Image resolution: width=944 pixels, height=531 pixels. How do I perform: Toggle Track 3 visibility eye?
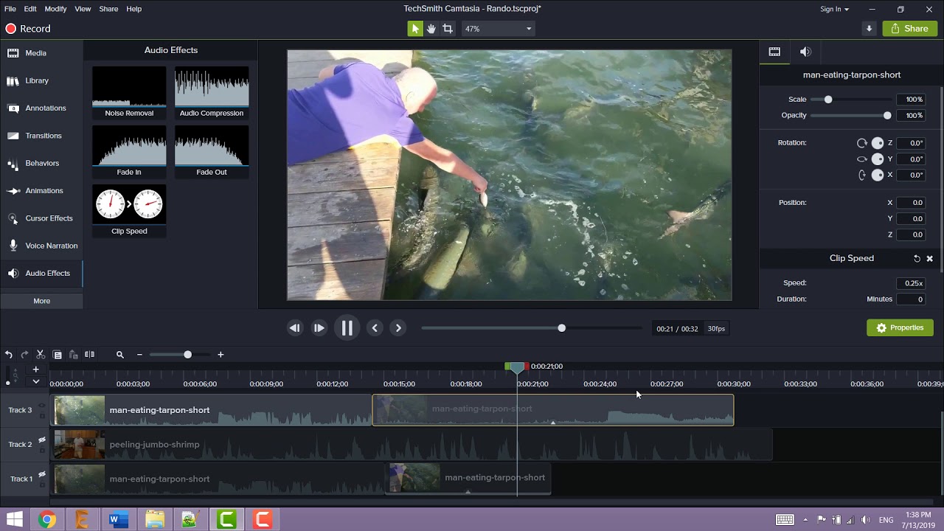[x=42, y=406]
